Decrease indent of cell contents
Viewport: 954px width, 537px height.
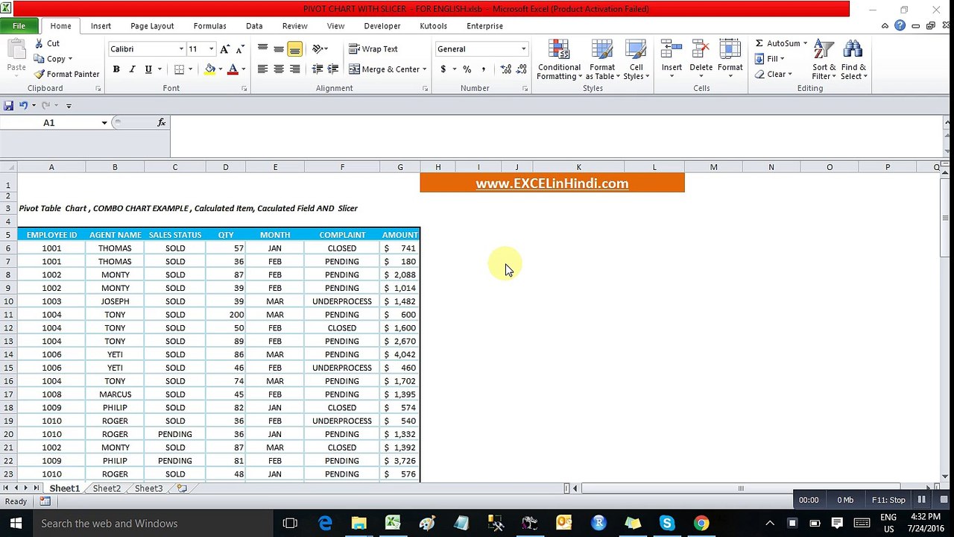(x=318, y=69)
